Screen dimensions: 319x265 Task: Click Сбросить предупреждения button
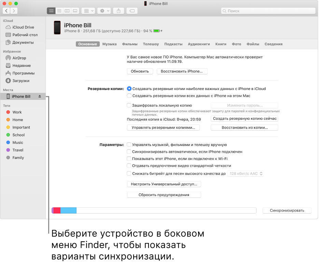[164, 195]
